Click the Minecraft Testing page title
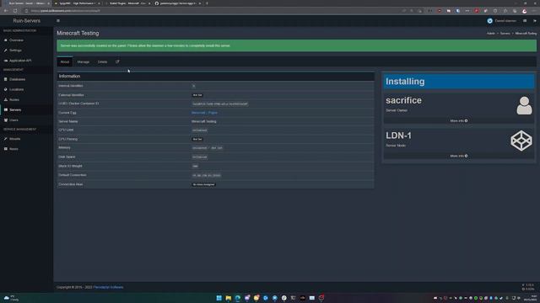The image size is (540, 303). pos(78,34)
